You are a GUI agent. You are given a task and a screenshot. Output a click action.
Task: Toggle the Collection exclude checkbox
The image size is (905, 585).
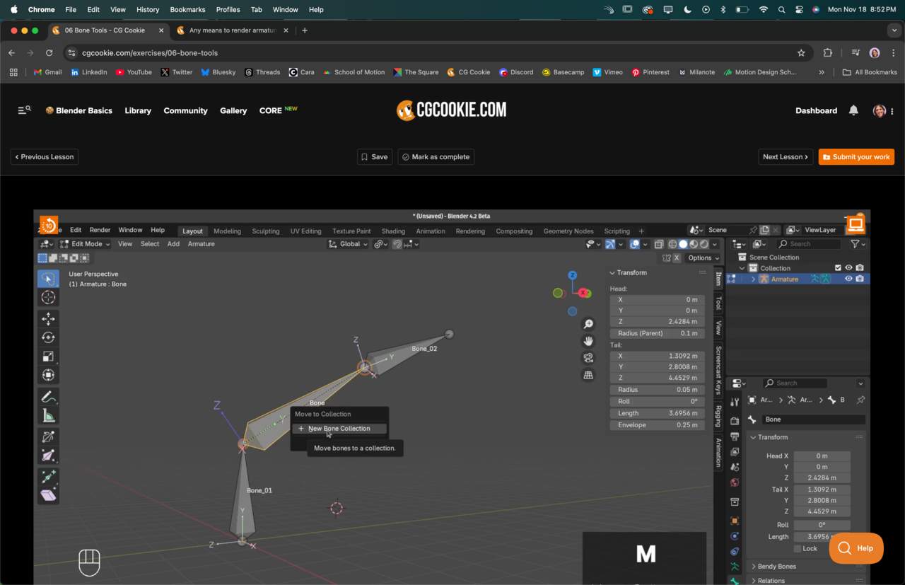click(838, 268)
